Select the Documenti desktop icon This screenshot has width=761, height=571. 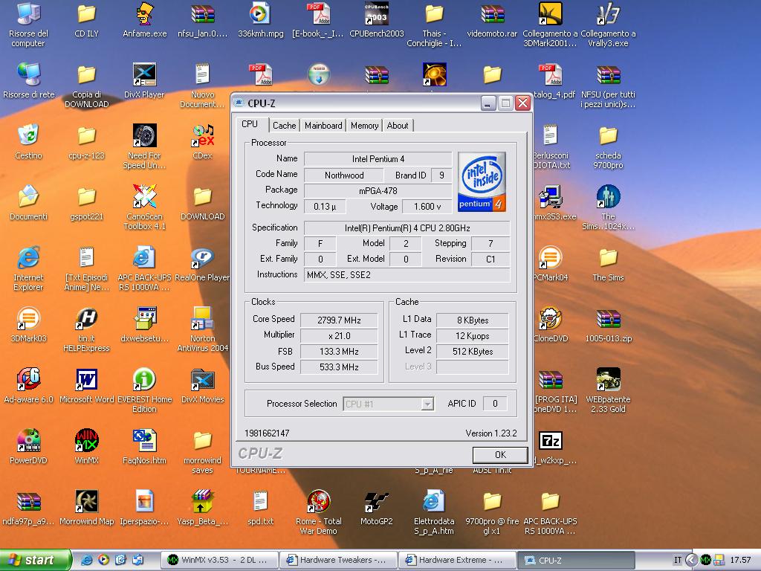28,202
